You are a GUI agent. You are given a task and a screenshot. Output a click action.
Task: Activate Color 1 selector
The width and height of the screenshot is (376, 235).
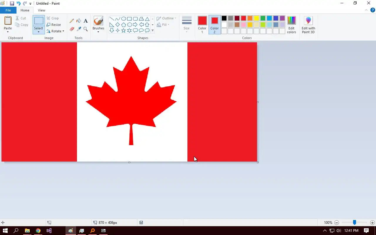202,25
